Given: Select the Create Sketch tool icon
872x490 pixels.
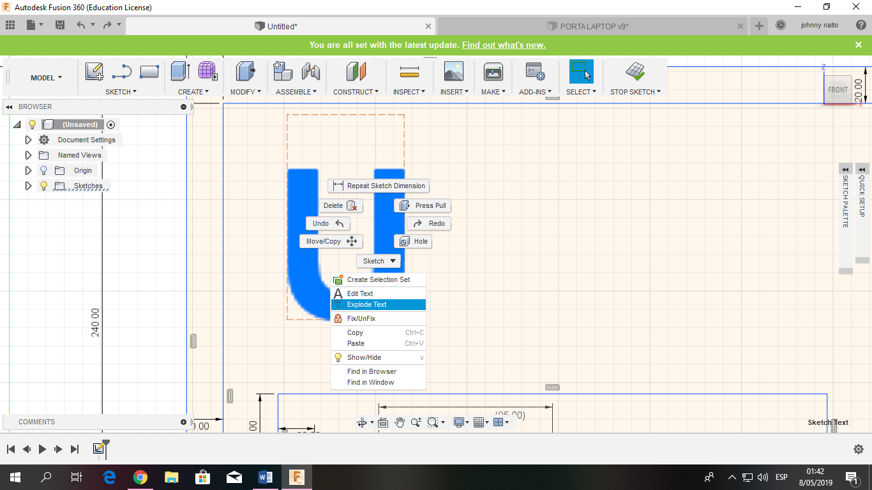Looking at the screenshot, I should (94, 71).
